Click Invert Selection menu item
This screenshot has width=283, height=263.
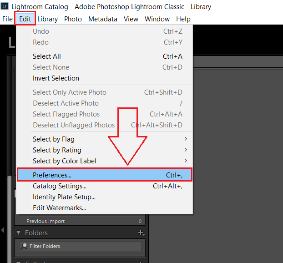[x=56, y=78]
